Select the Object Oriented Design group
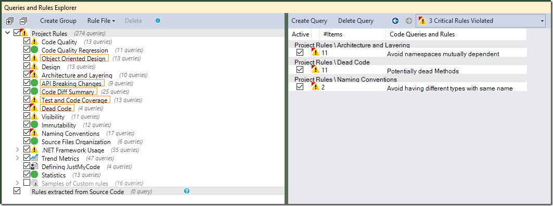Image resolution: width=553 pixels, height=206 pixels. pyautogui.click(x=74, y=59)
